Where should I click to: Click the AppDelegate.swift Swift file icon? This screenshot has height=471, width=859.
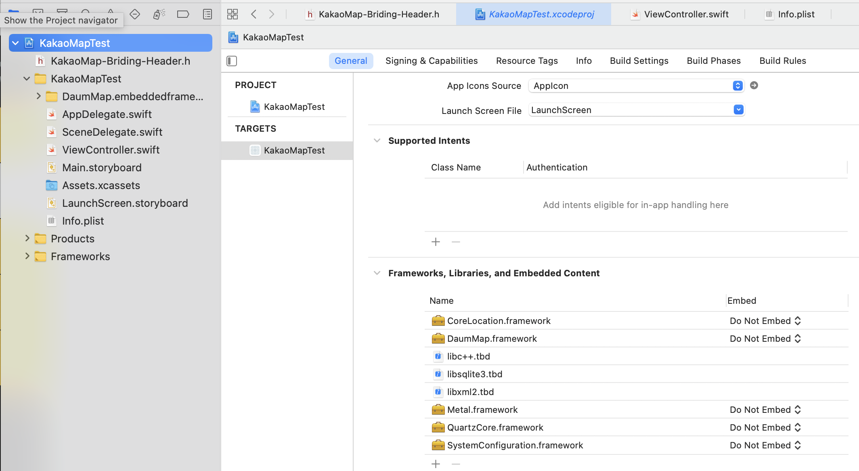click(x=52, y=114)
